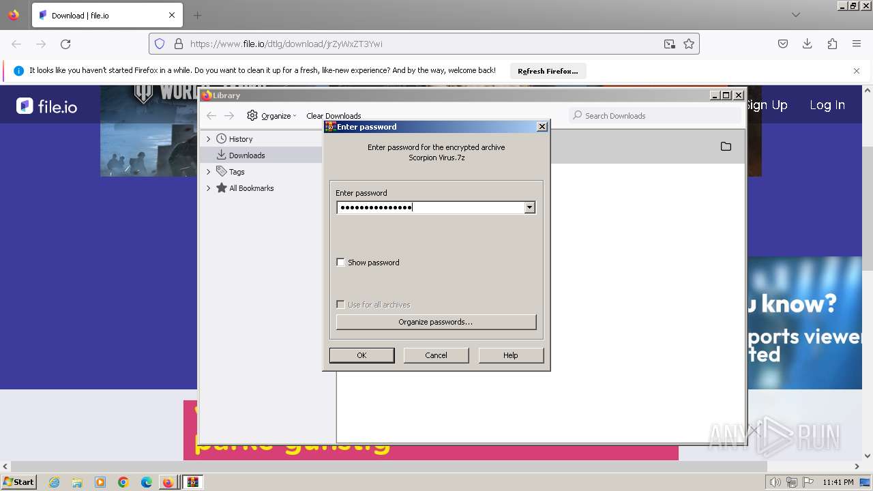Viewport: 873px width, 491px height.
Task: Click the address bar URL
Action: click(286, 44)
